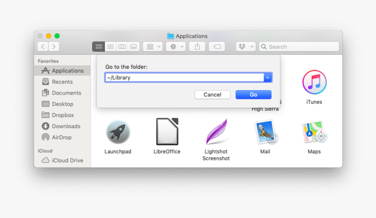This screenshot has width=376, height=218.
Task: Click the Downloads arrow icon
Action: click(x=45, y=126)
